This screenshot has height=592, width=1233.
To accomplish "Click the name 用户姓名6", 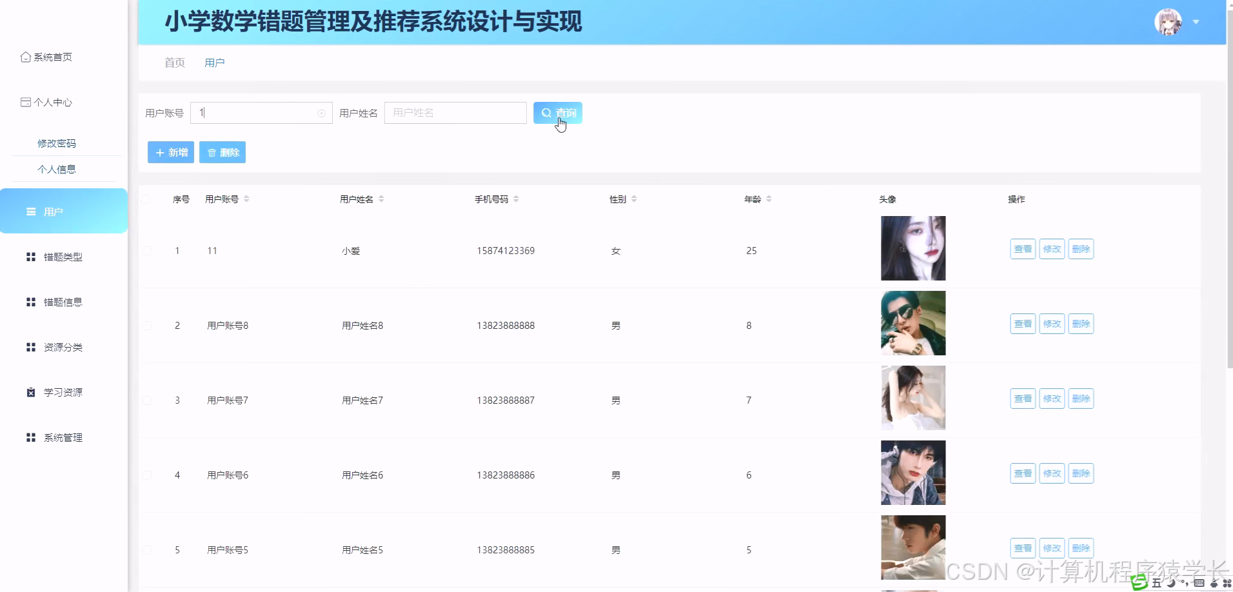I will point(362,475).
